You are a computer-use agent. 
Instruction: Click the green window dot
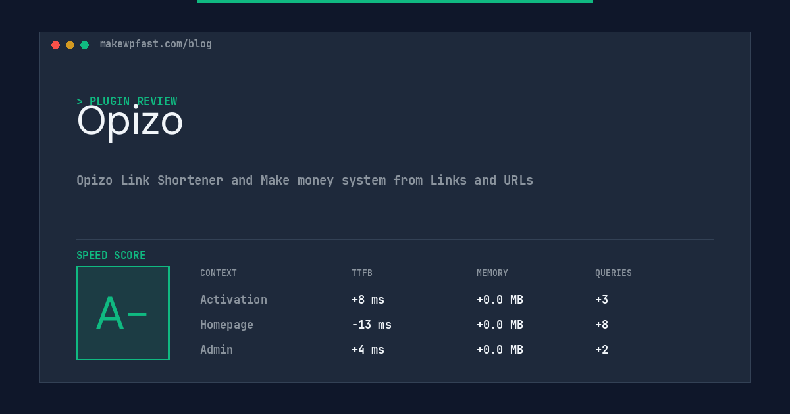84,45
